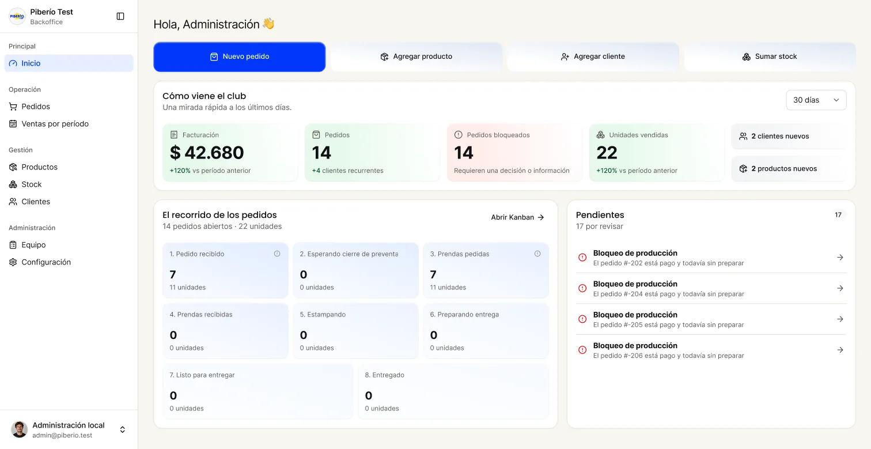This screenshot has height=449, width=871.
Task: Click the arrow on pedido #-202 row
Action: (x=840, y=258)
